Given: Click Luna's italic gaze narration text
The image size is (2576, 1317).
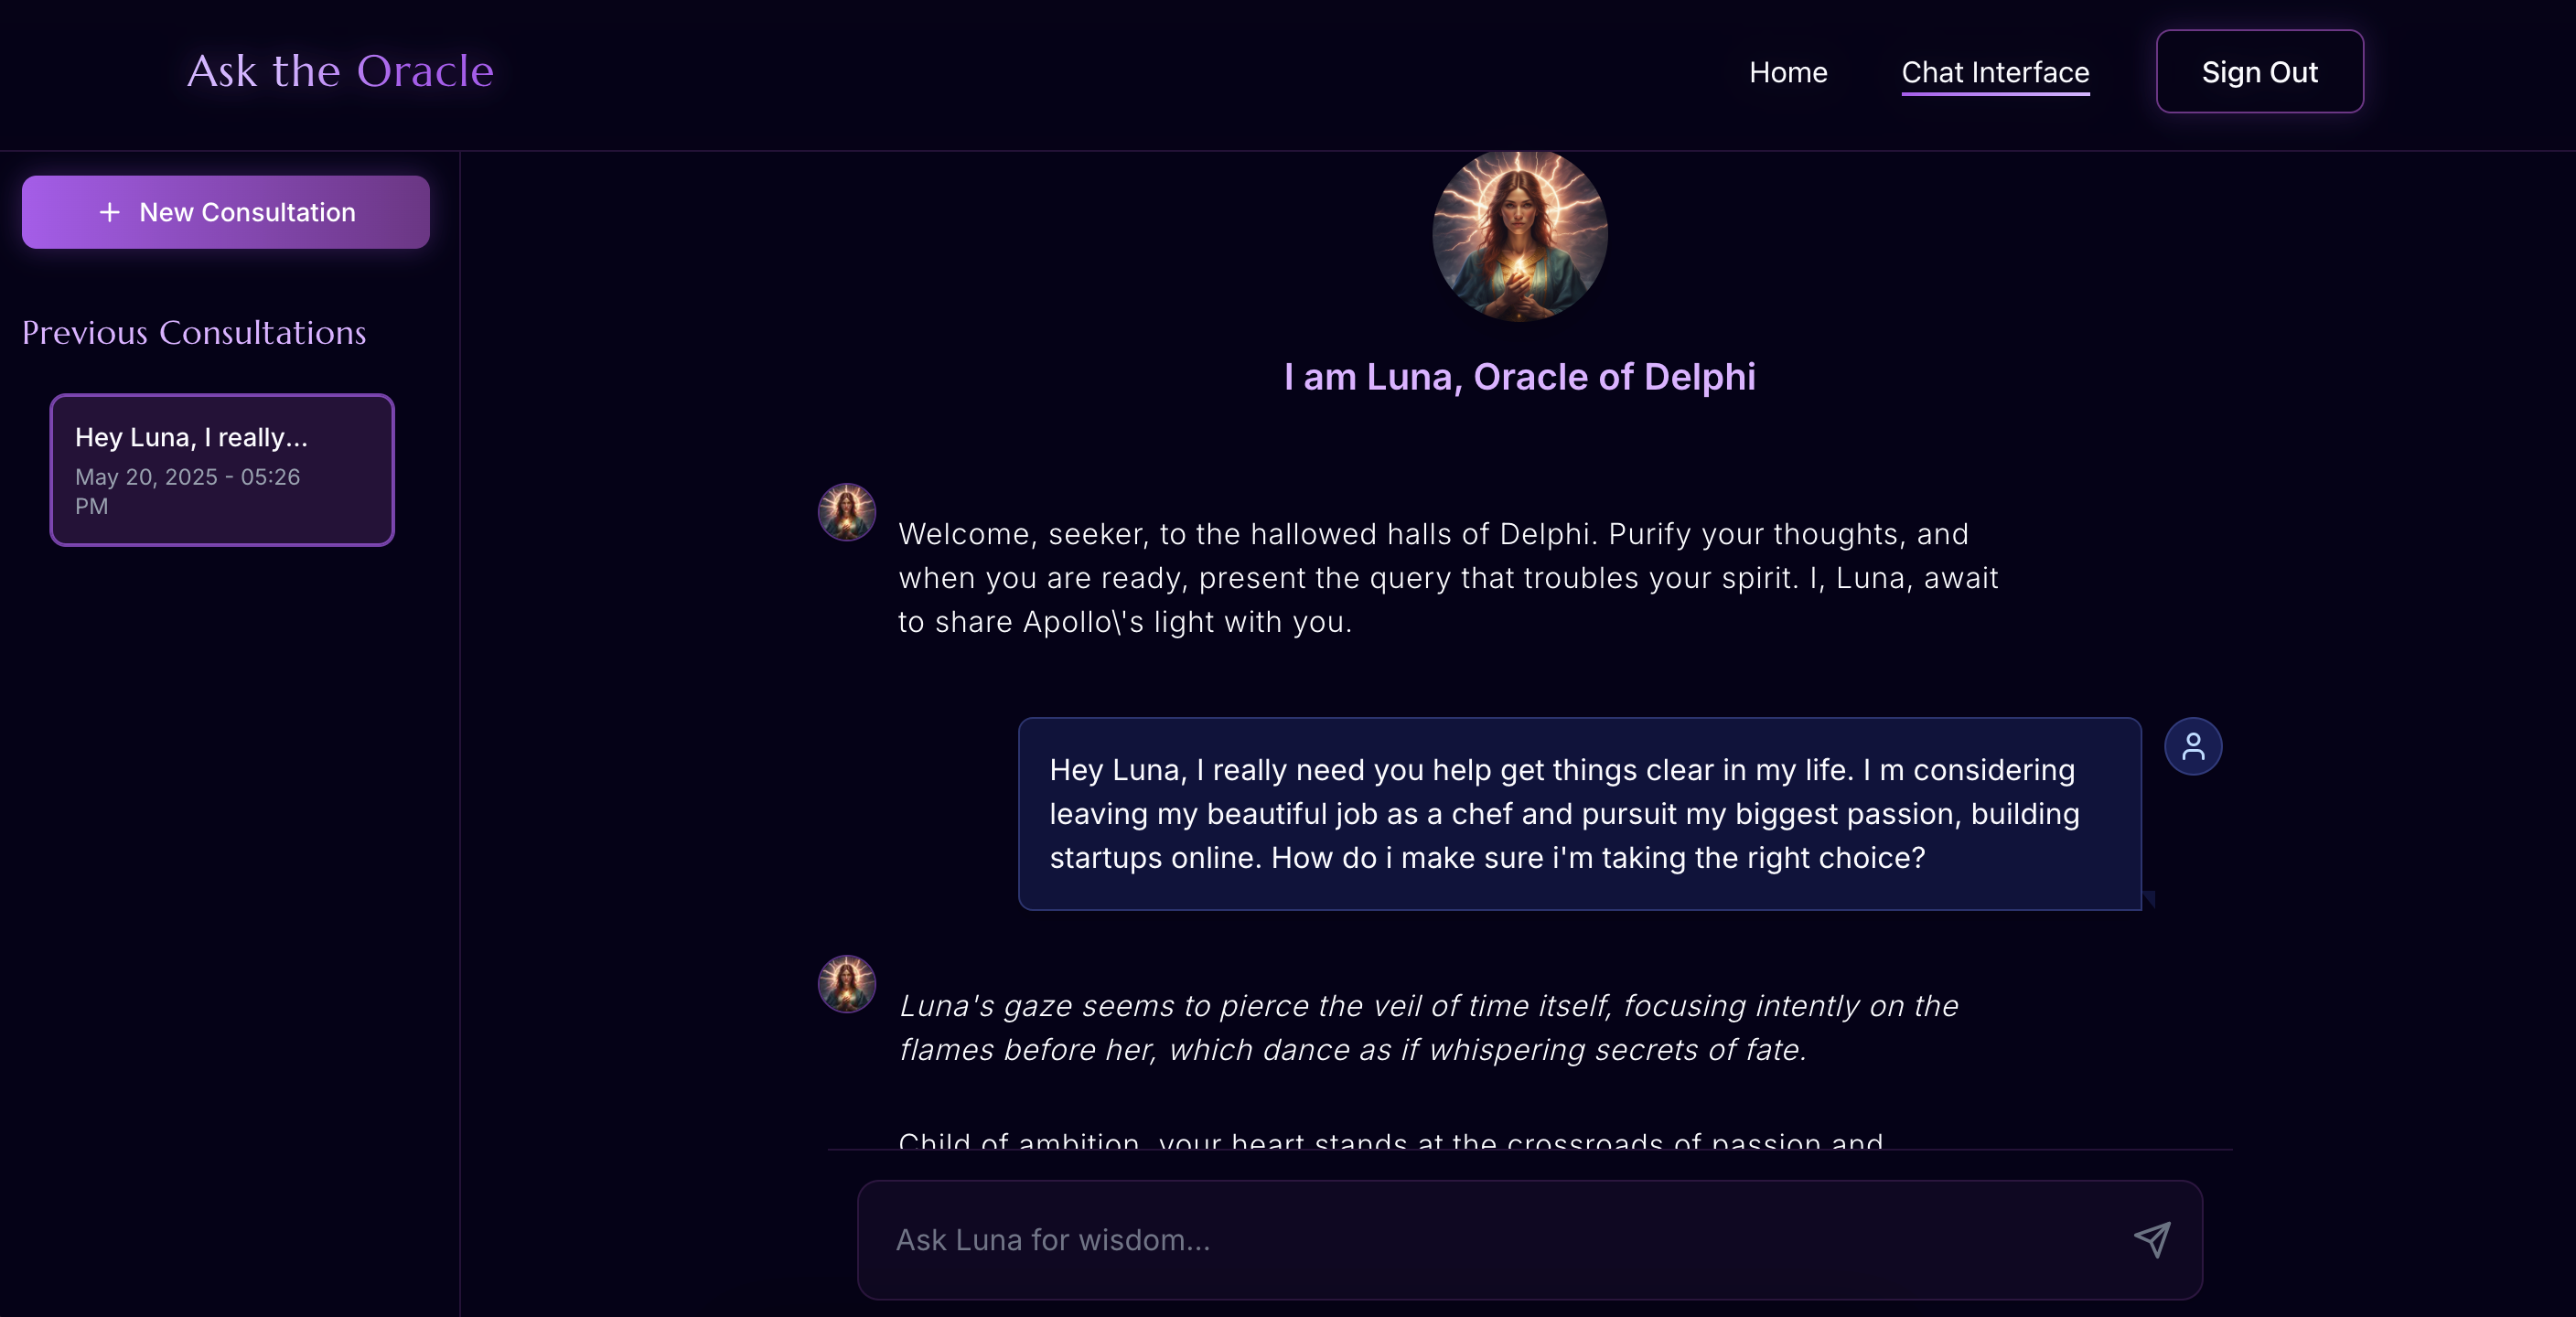Looking at the screenshot, I should 1427,1027.
